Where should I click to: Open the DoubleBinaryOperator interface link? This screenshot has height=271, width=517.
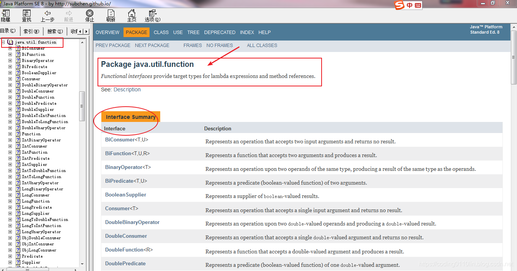click(132, 222)
